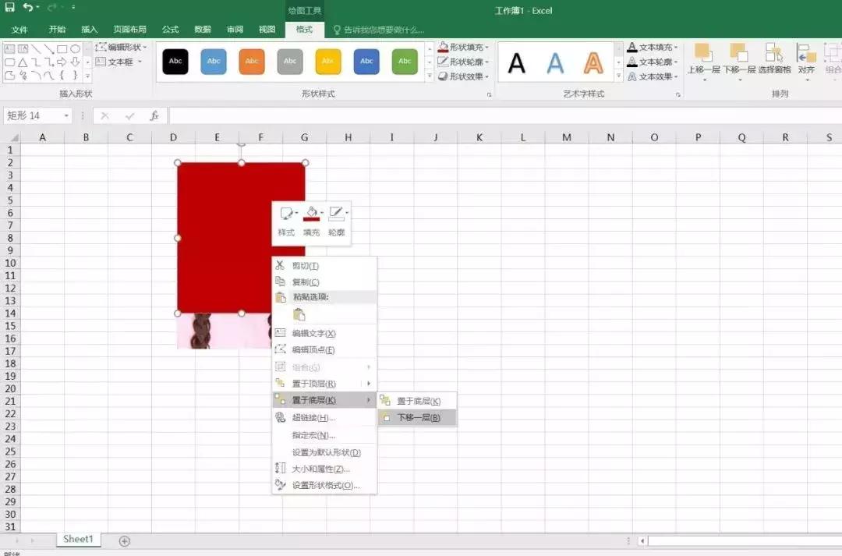Screen dimensions: 842x556
Task: Insert a text box shape from the gallery
Action: point(9,49)
